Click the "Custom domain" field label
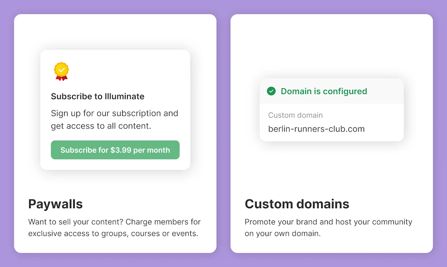The height and width of the screenshot is (267, 447). (295, 115)
